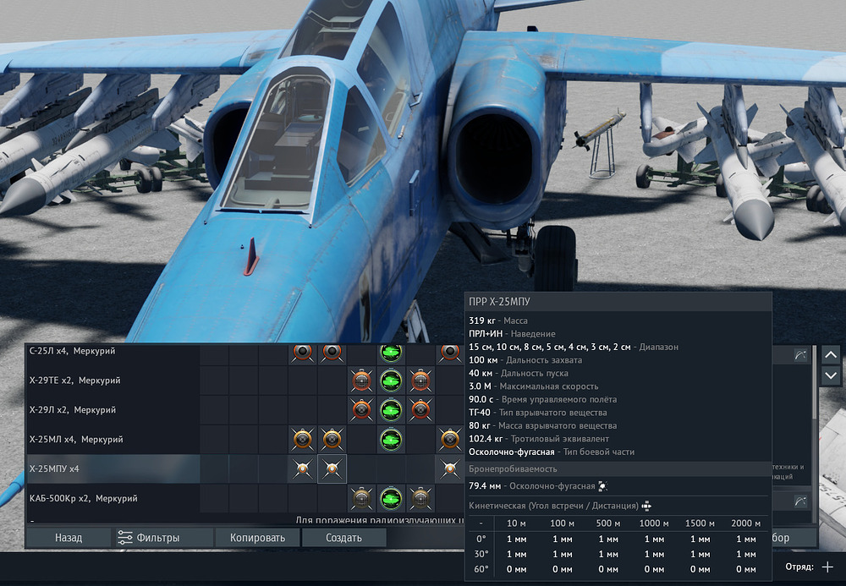Screen dimensions: 846x586
Task: Click Mercury pod icon in КАБ-500Кр row
Action: (x=391, y=499)
